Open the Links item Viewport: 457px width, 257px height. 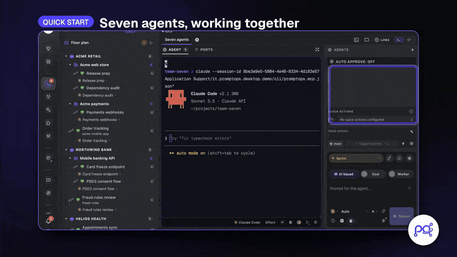[x=382, y=39]
